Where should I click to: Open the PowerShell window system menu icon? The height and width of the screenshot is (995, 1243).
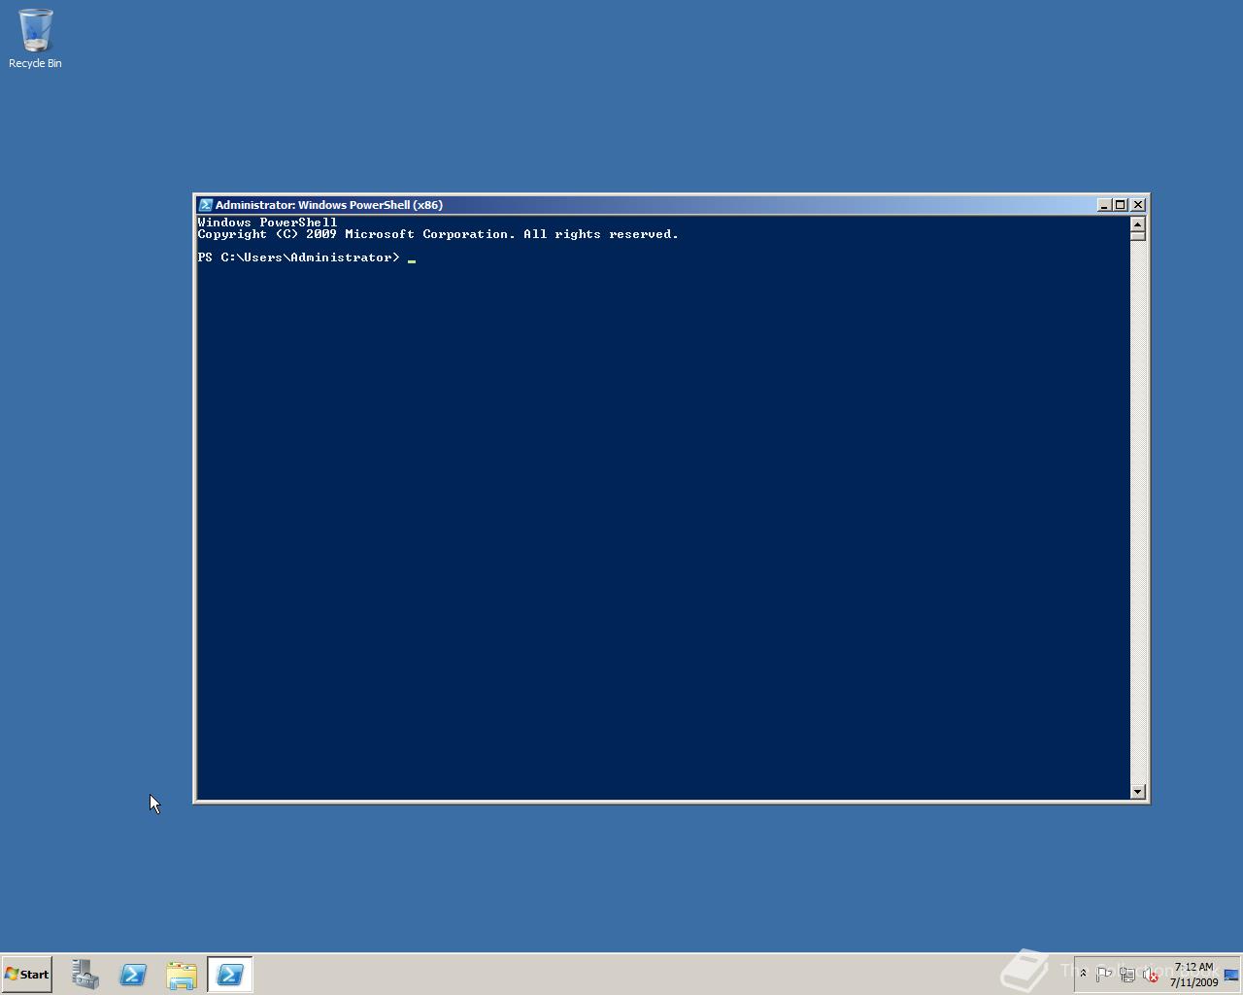(205, 205)
